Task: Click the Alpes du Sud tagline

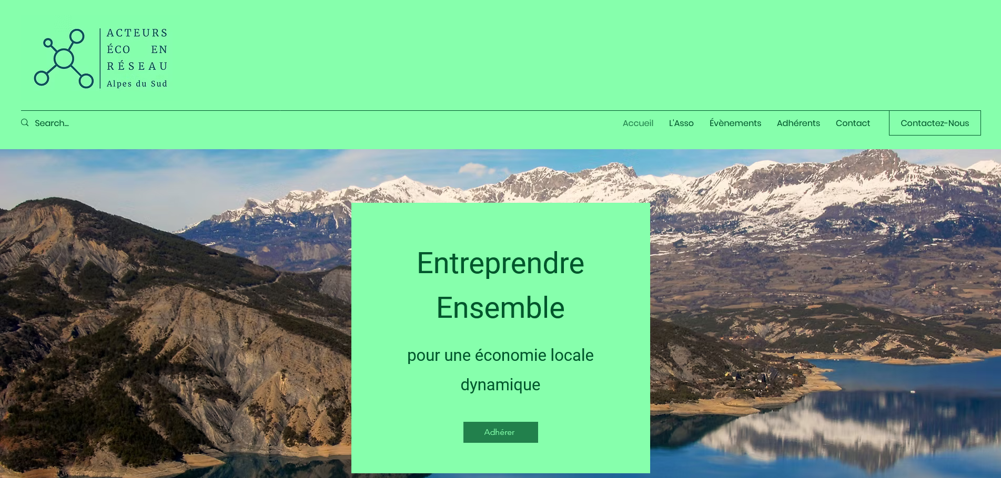Action: tap(137, 84)
